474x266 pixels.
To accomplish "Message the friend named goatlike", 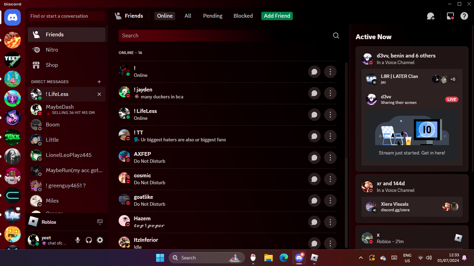I will [x=314, y=201].
